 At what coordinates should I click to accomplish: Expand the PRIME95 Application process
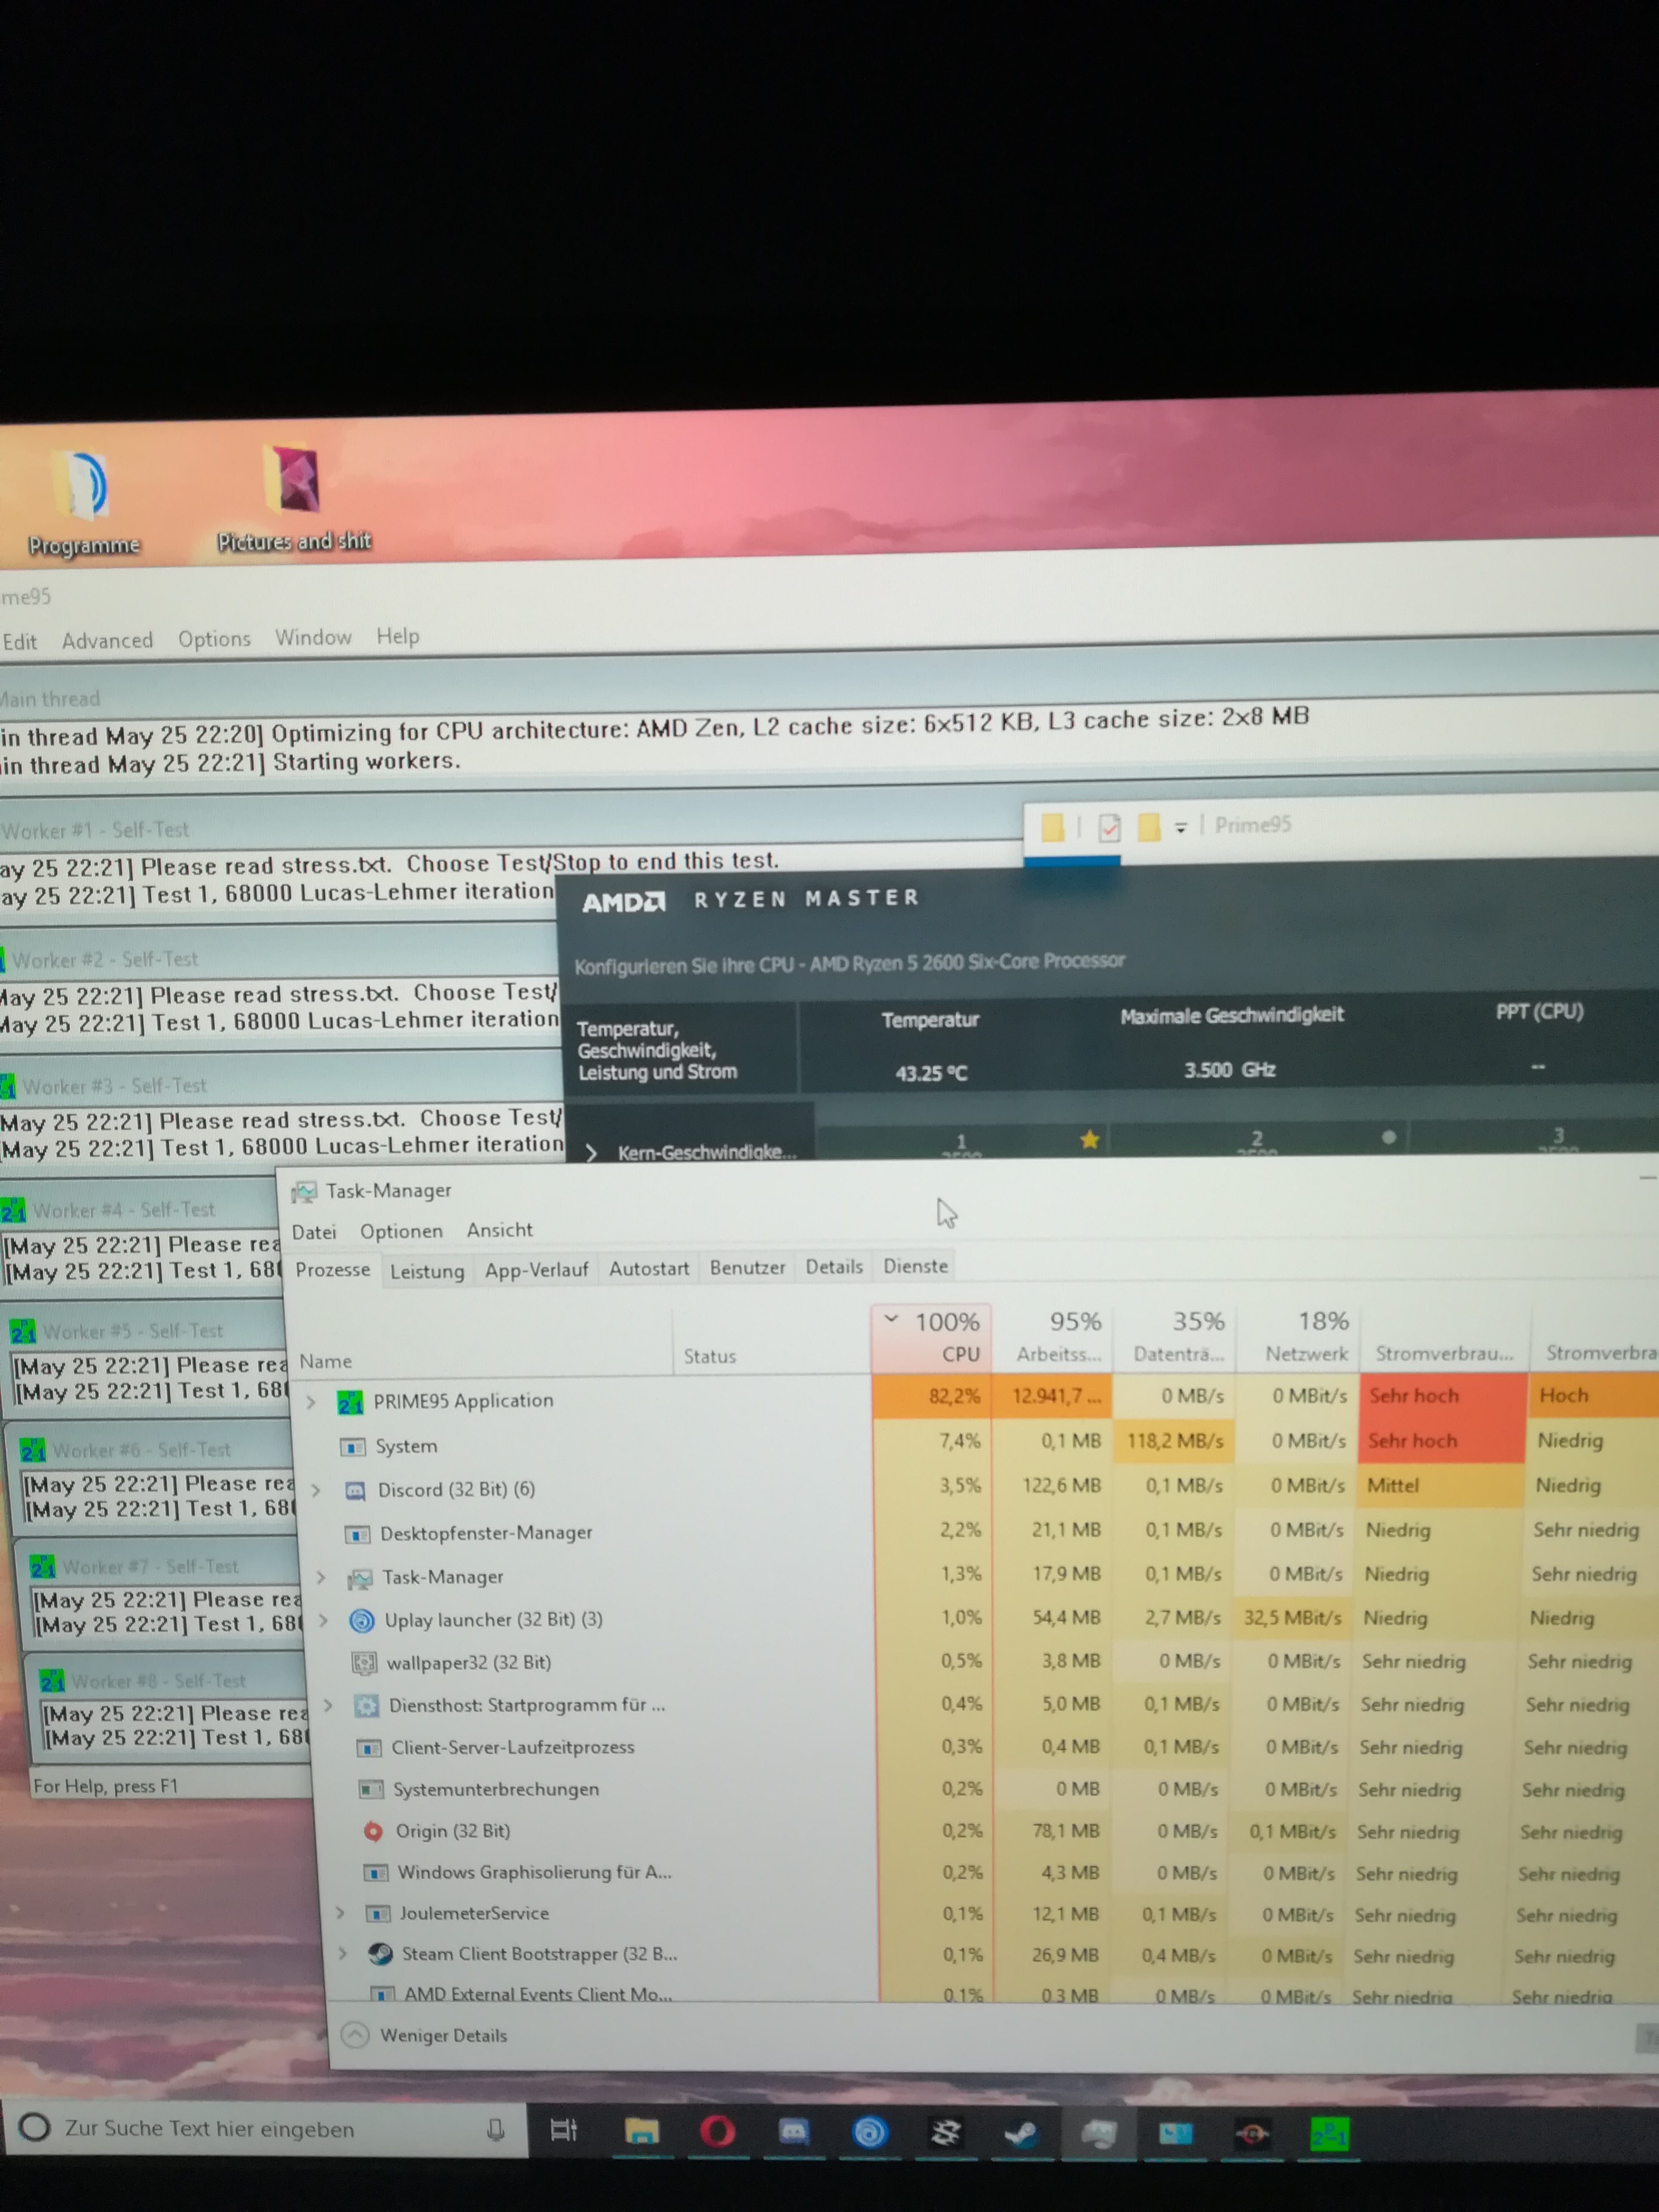pos(311,1402)
